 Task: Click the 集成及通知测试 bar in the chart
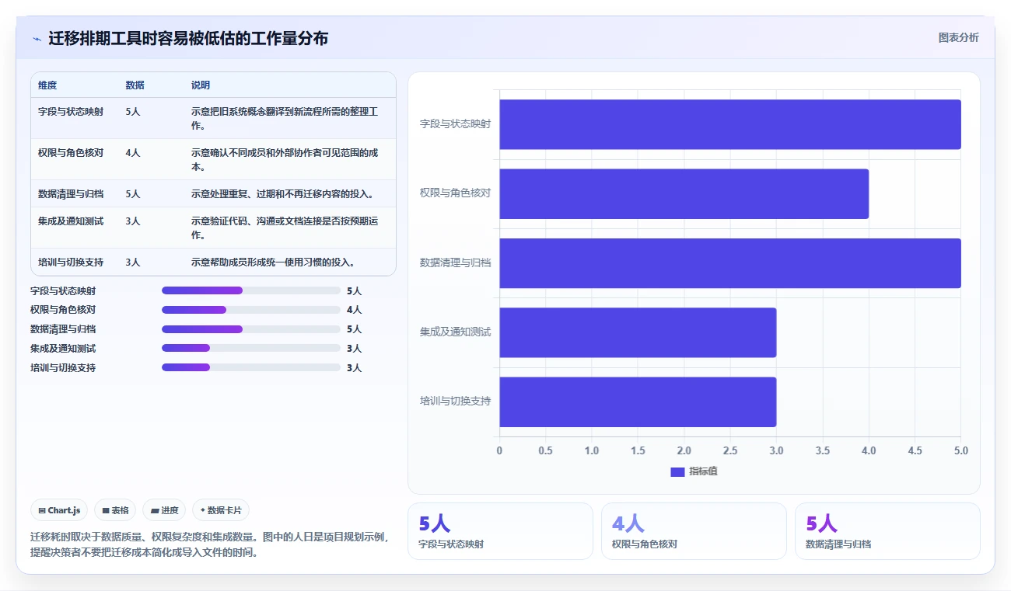[x=638, y=332]
